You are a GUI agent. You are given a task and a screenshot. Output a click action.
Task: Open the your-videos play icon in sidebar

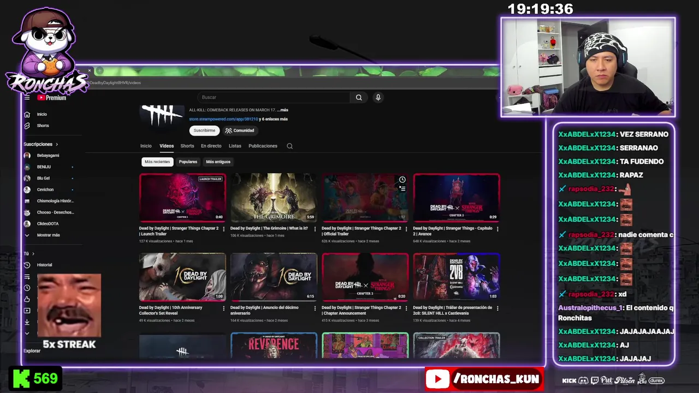click(x=27, y=311)
